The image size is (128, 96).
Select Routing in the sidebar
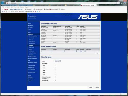coord(31,46)
